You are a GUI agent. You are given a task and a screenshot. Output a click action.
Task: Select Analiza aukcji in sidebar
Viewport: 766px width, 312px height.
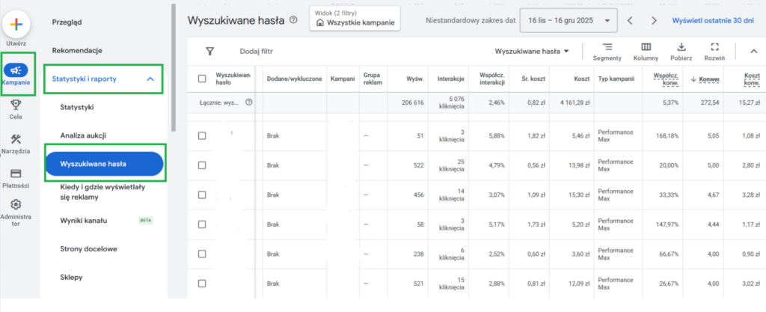pos(83,135)
